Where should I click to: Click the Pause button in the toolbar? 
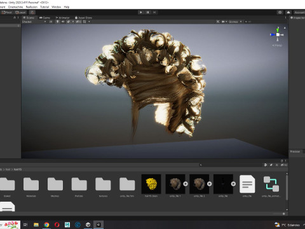(x=148, y=12)
